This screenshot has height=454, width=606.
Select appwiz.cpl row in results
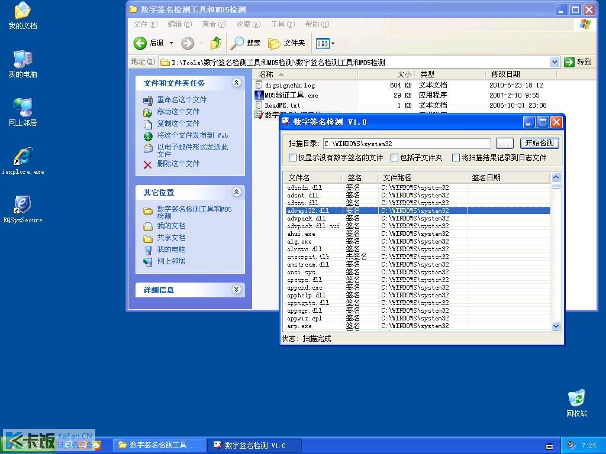pyautogui.click(x=417, y=319)
